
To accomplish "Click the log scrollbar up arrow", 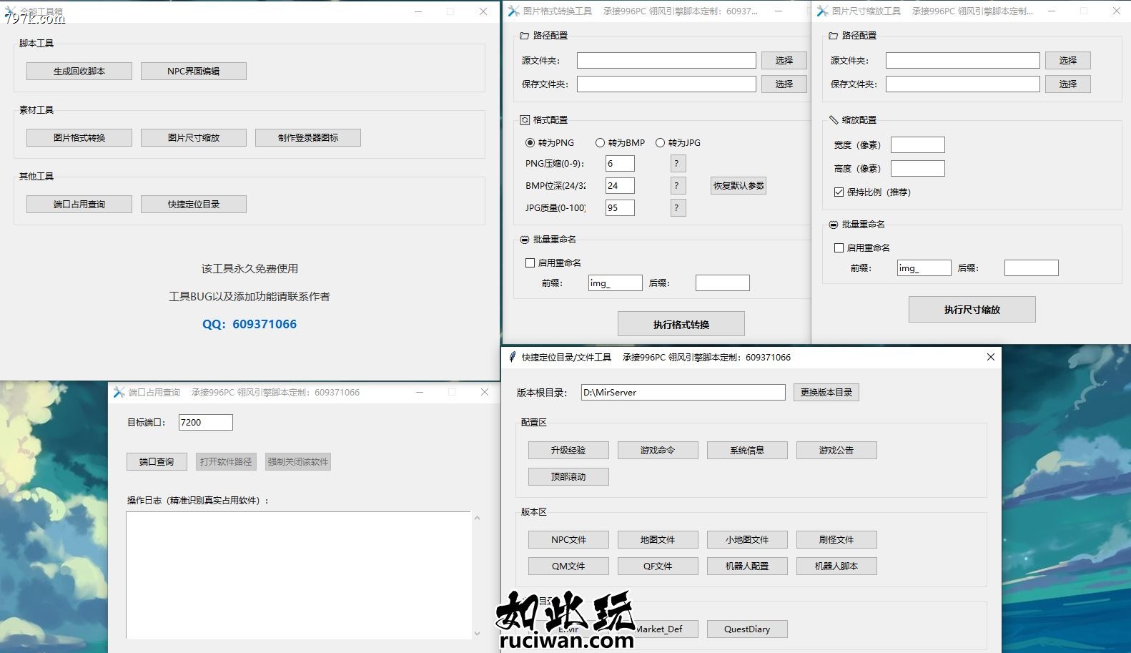I will pos(477,518).
